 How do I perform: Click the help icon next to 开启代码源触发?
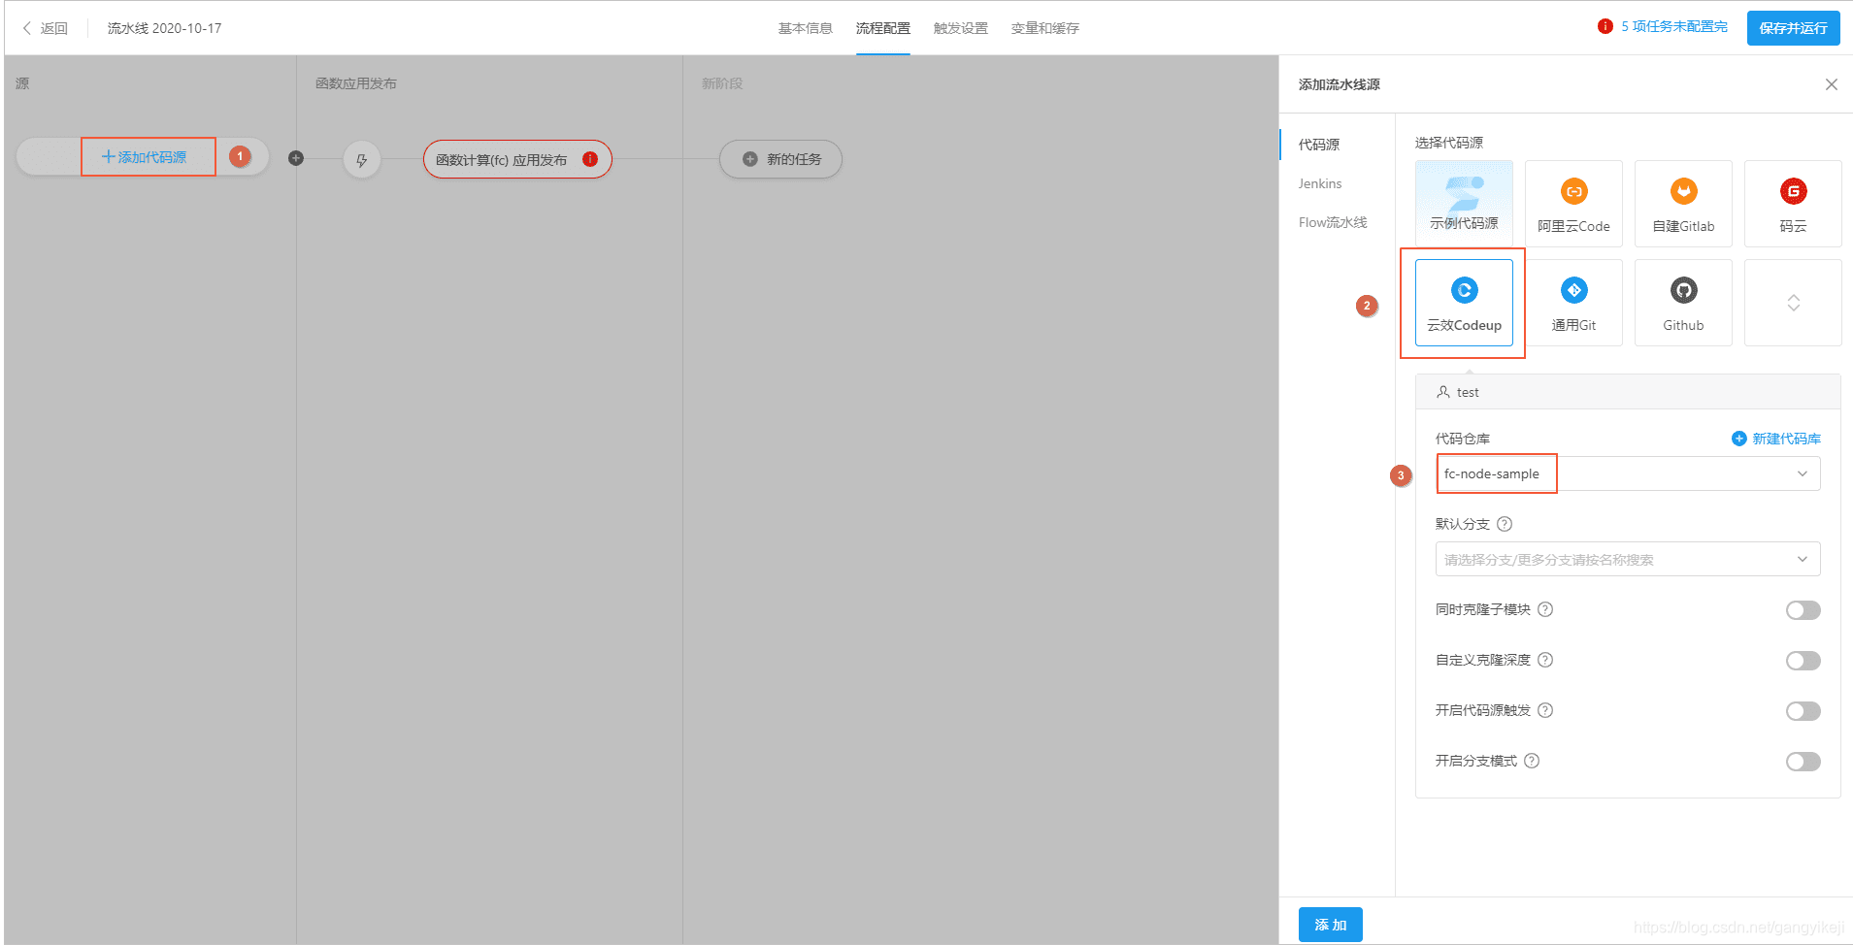1545,710
